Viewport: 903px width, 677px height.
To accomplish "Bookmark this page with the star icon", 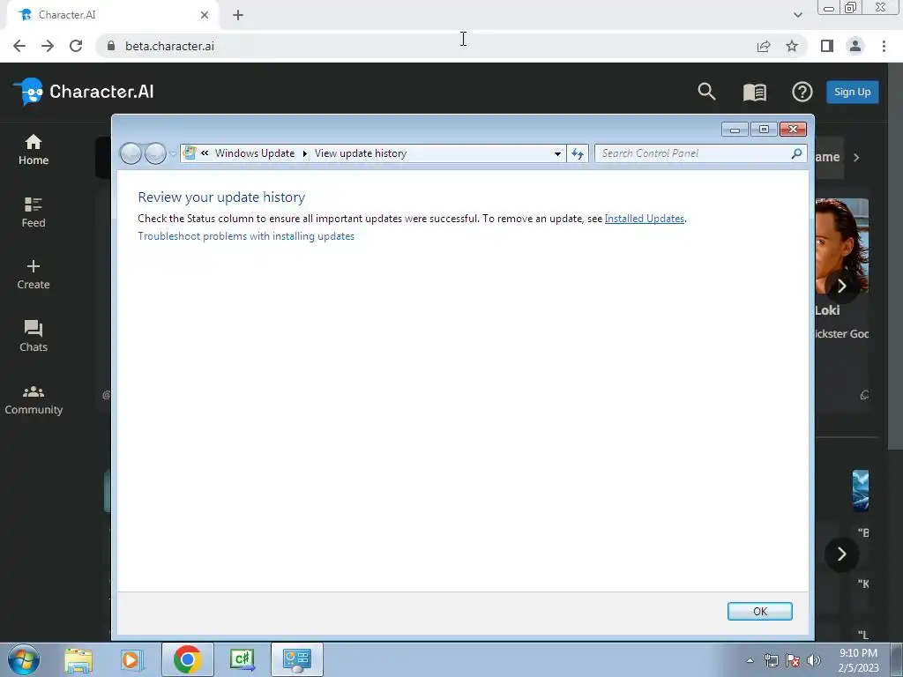I will click(x=792, y=46).
